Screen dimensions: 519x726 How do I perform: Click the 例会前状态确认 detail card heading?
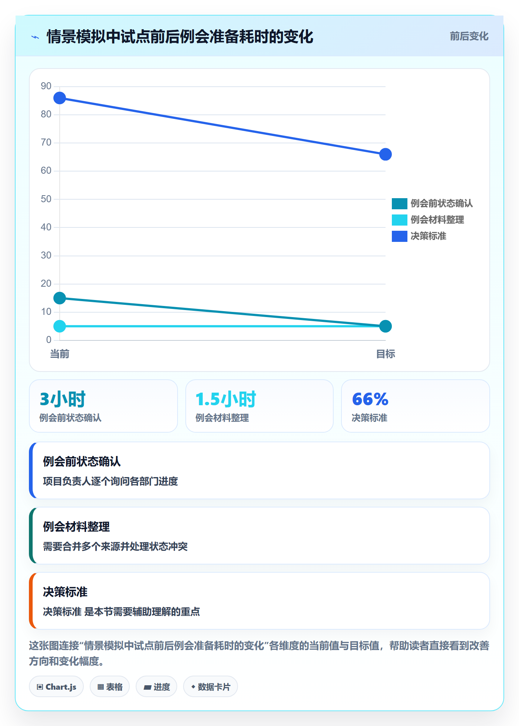[x=82, y=462]
